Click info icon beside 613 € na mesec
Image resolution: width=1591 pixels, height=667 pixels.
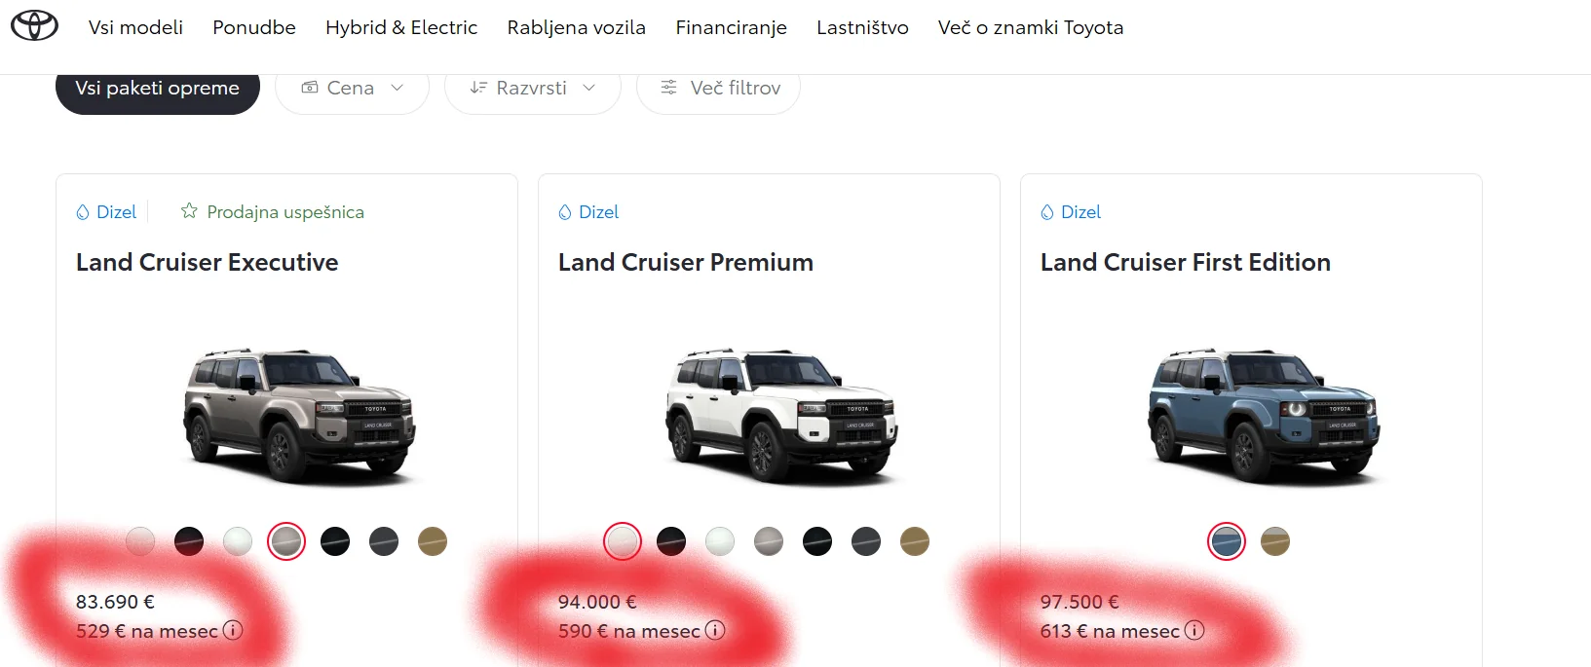click(x=1194, y=630)
